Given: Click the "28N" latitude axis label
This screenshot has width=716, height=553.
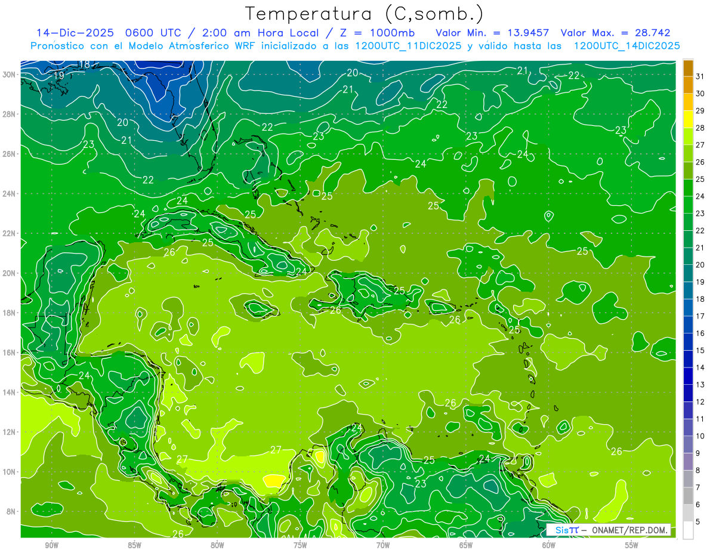Looking at the screenshot, I should tap(9, 114).
